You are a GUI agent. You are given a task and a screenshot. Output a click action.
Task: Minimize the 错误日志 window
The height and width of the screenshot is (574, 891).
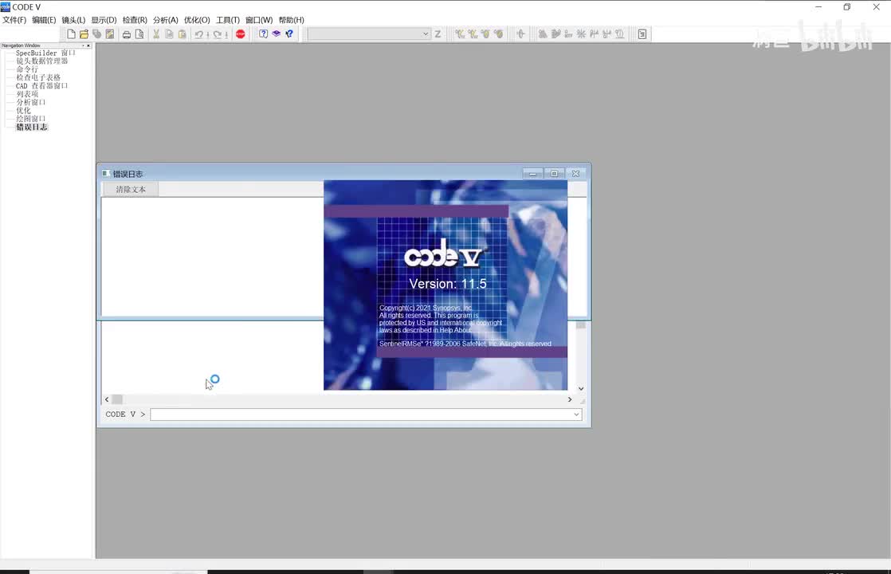click(532, 174)
